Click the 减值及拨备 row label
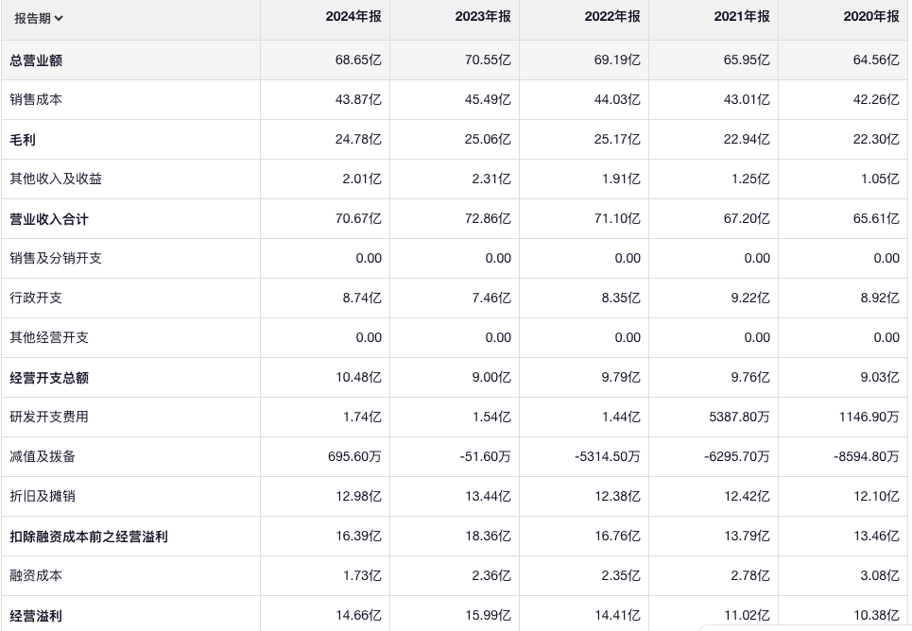 click(43, 457)
